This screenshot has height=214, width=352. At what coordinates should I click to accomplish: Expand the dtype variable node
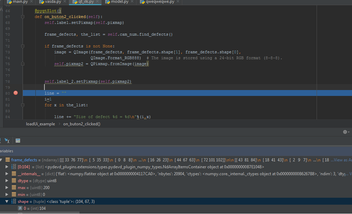pos(7,181)
